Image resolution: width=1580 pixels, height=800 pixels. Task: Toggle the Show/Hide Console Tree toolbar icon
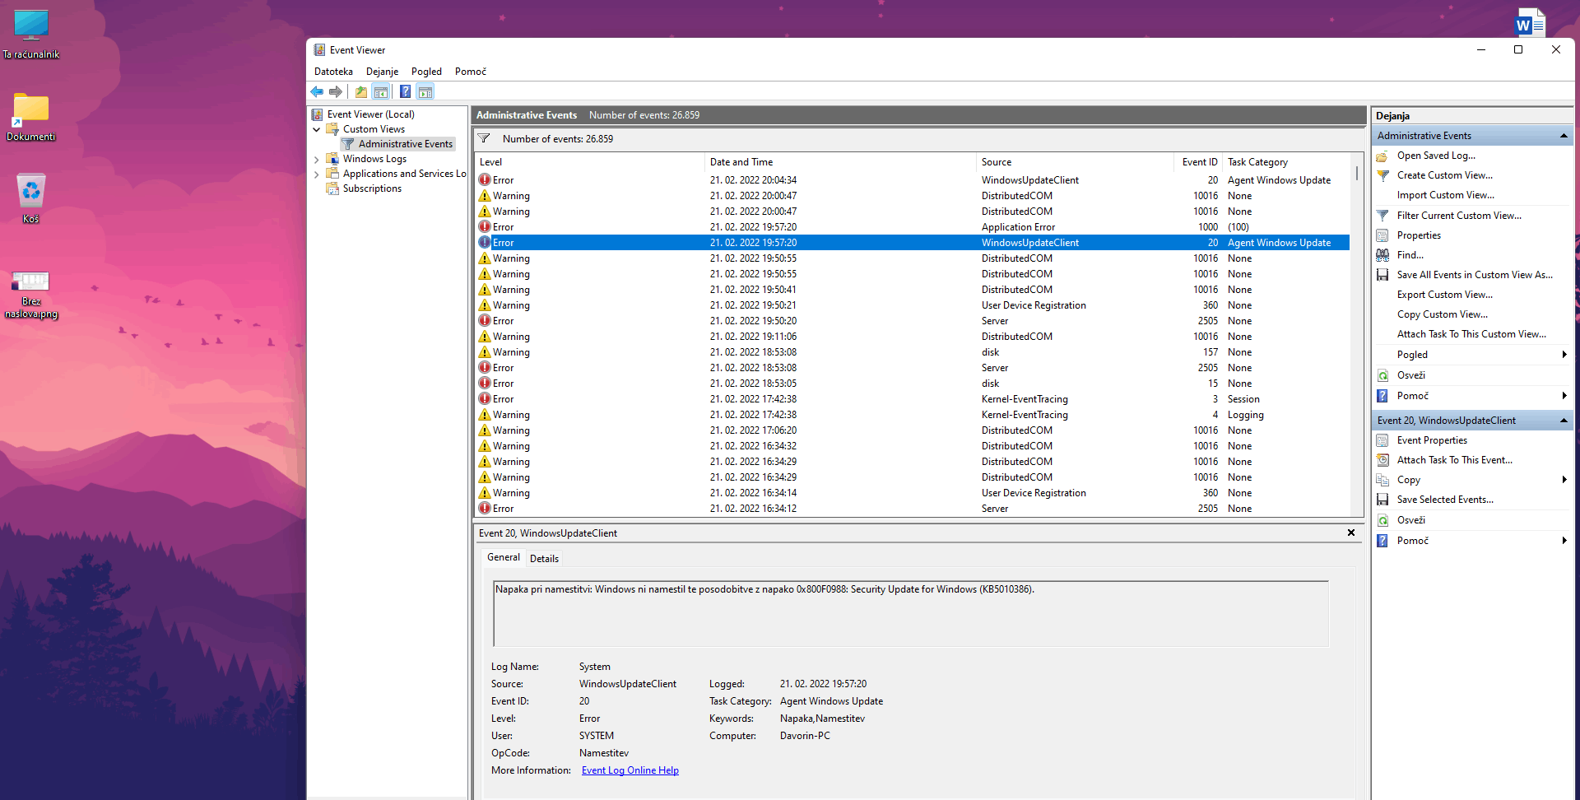[x=380, y=91]
